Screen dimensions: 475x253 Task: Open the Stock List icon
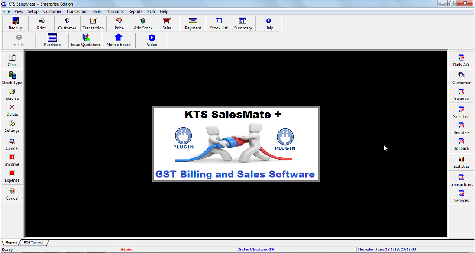219,21
